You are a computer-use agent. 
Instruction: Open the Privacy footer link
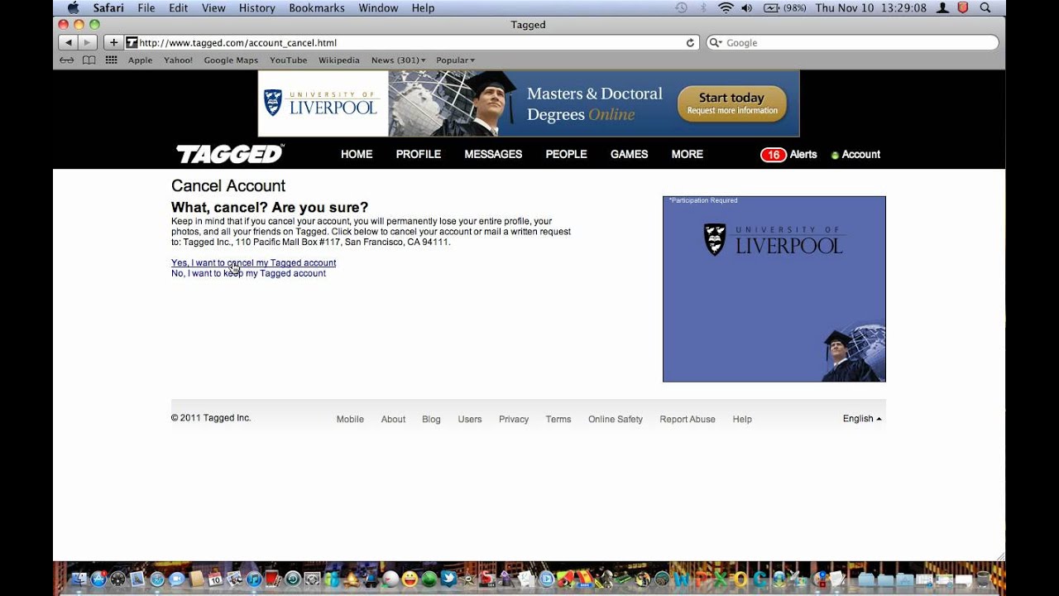(x=514, y=419)
